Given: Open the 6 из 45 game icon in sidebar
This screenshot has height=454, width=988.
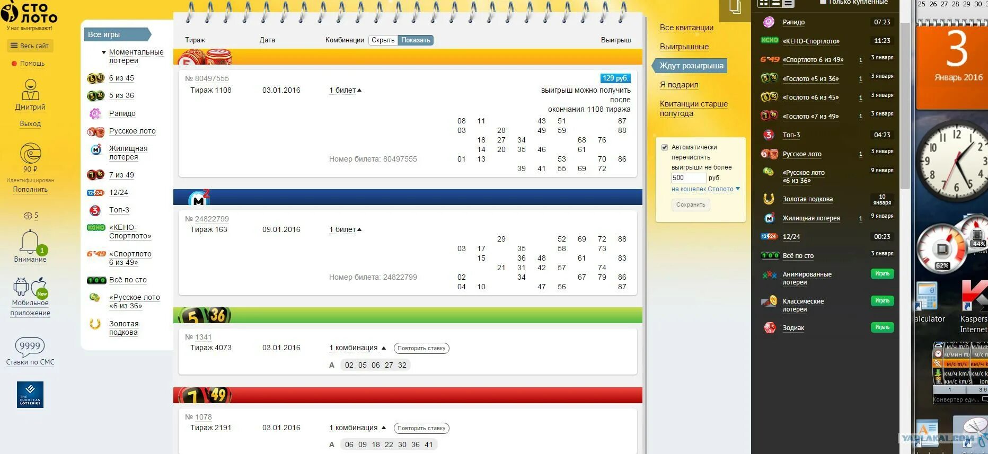Looking at the screenshot, I should point(95,78).
